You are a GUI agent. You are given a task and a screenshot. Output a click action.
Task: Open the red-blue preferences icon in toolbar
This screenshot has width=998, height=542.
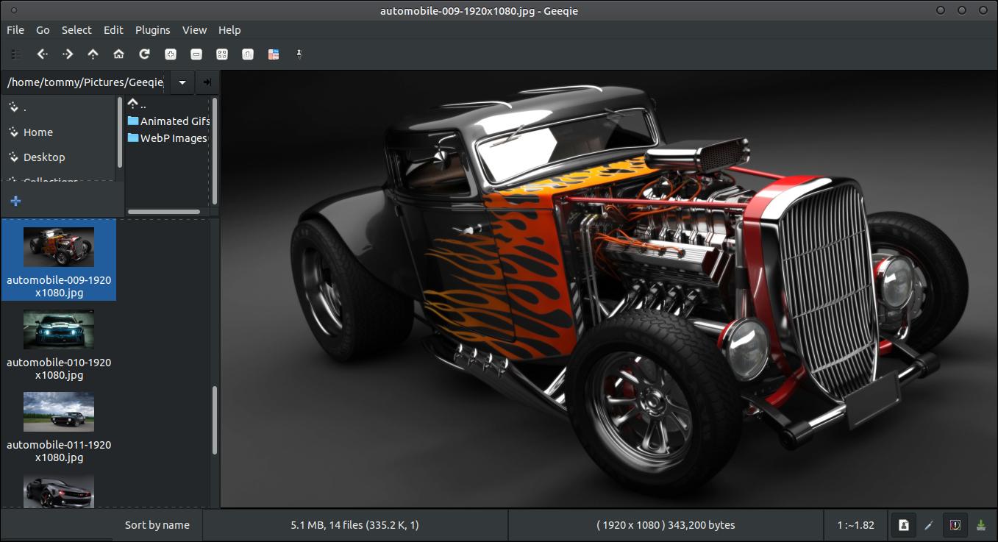click(274, 54)
